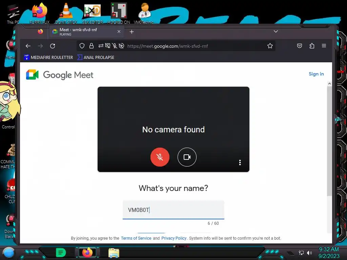The width and height of the screenshot is (347, 260).
Task: Open the Terms of Service link
Action: [136, 238]
